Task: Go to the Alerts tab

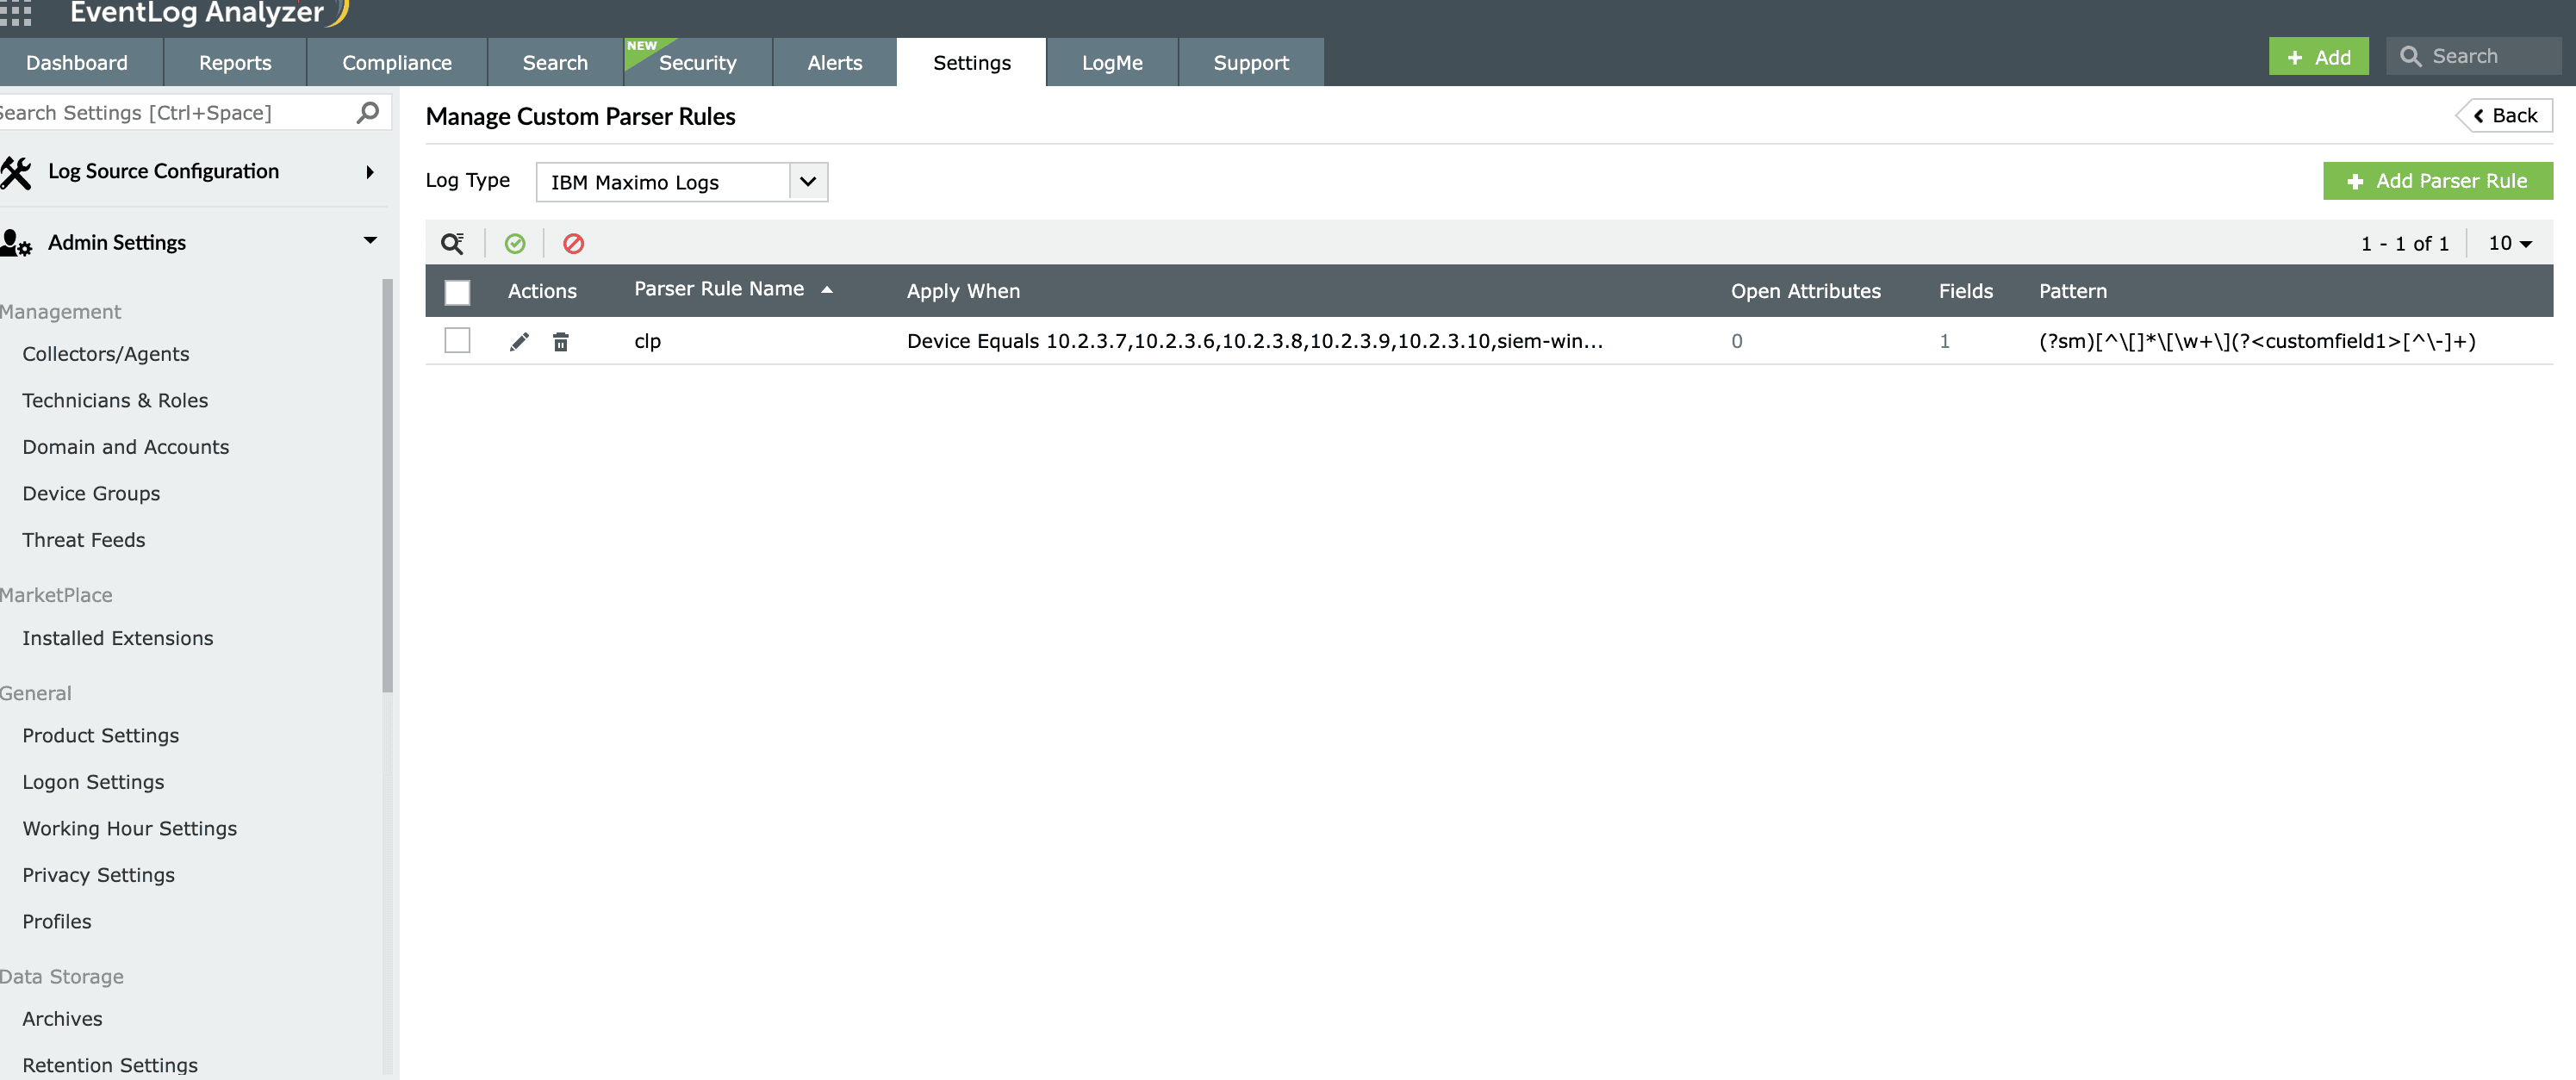Action: pos(835,62)
